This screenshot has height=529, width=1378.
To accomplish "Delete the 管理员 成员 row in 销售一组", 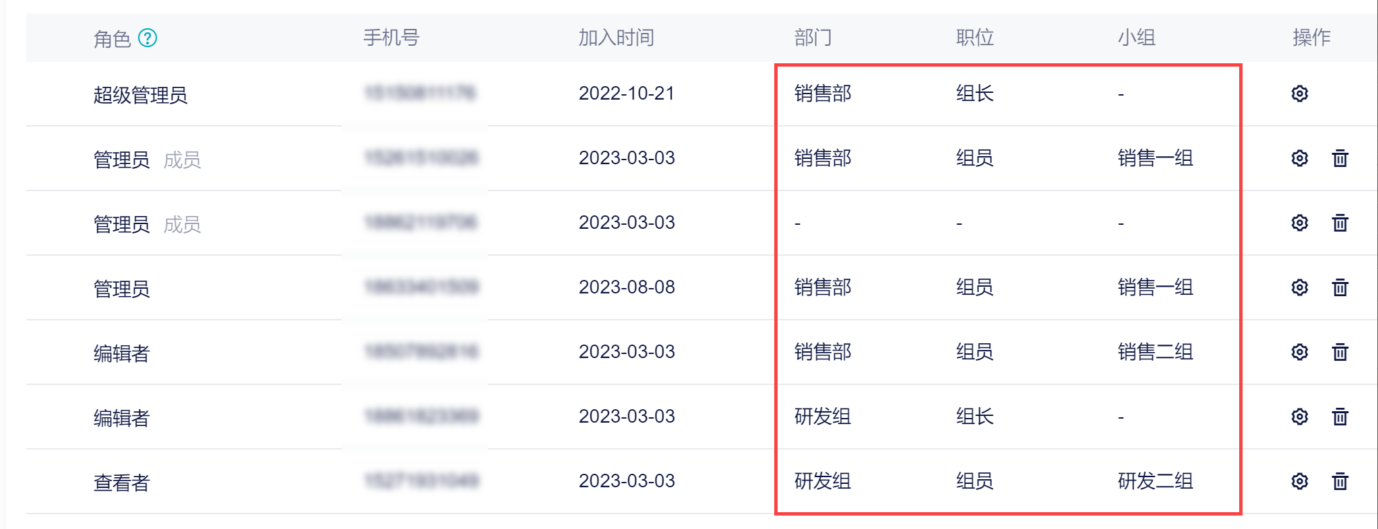I will pyautogui.click(x=1340, y=158).
